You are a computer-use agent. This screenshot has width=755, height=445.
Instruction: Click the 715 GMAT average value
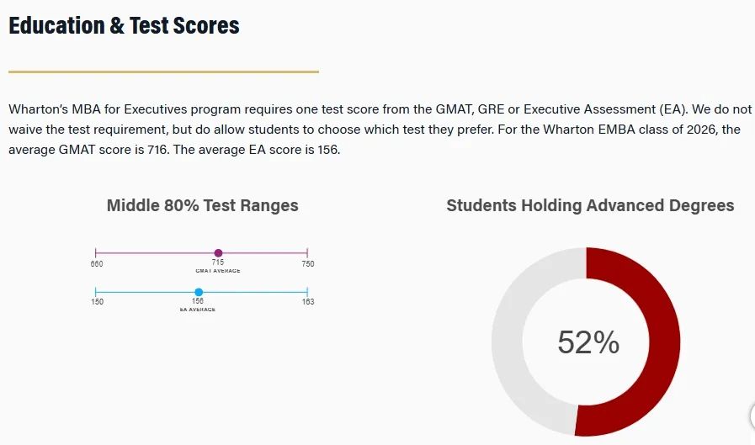(218, 262)
